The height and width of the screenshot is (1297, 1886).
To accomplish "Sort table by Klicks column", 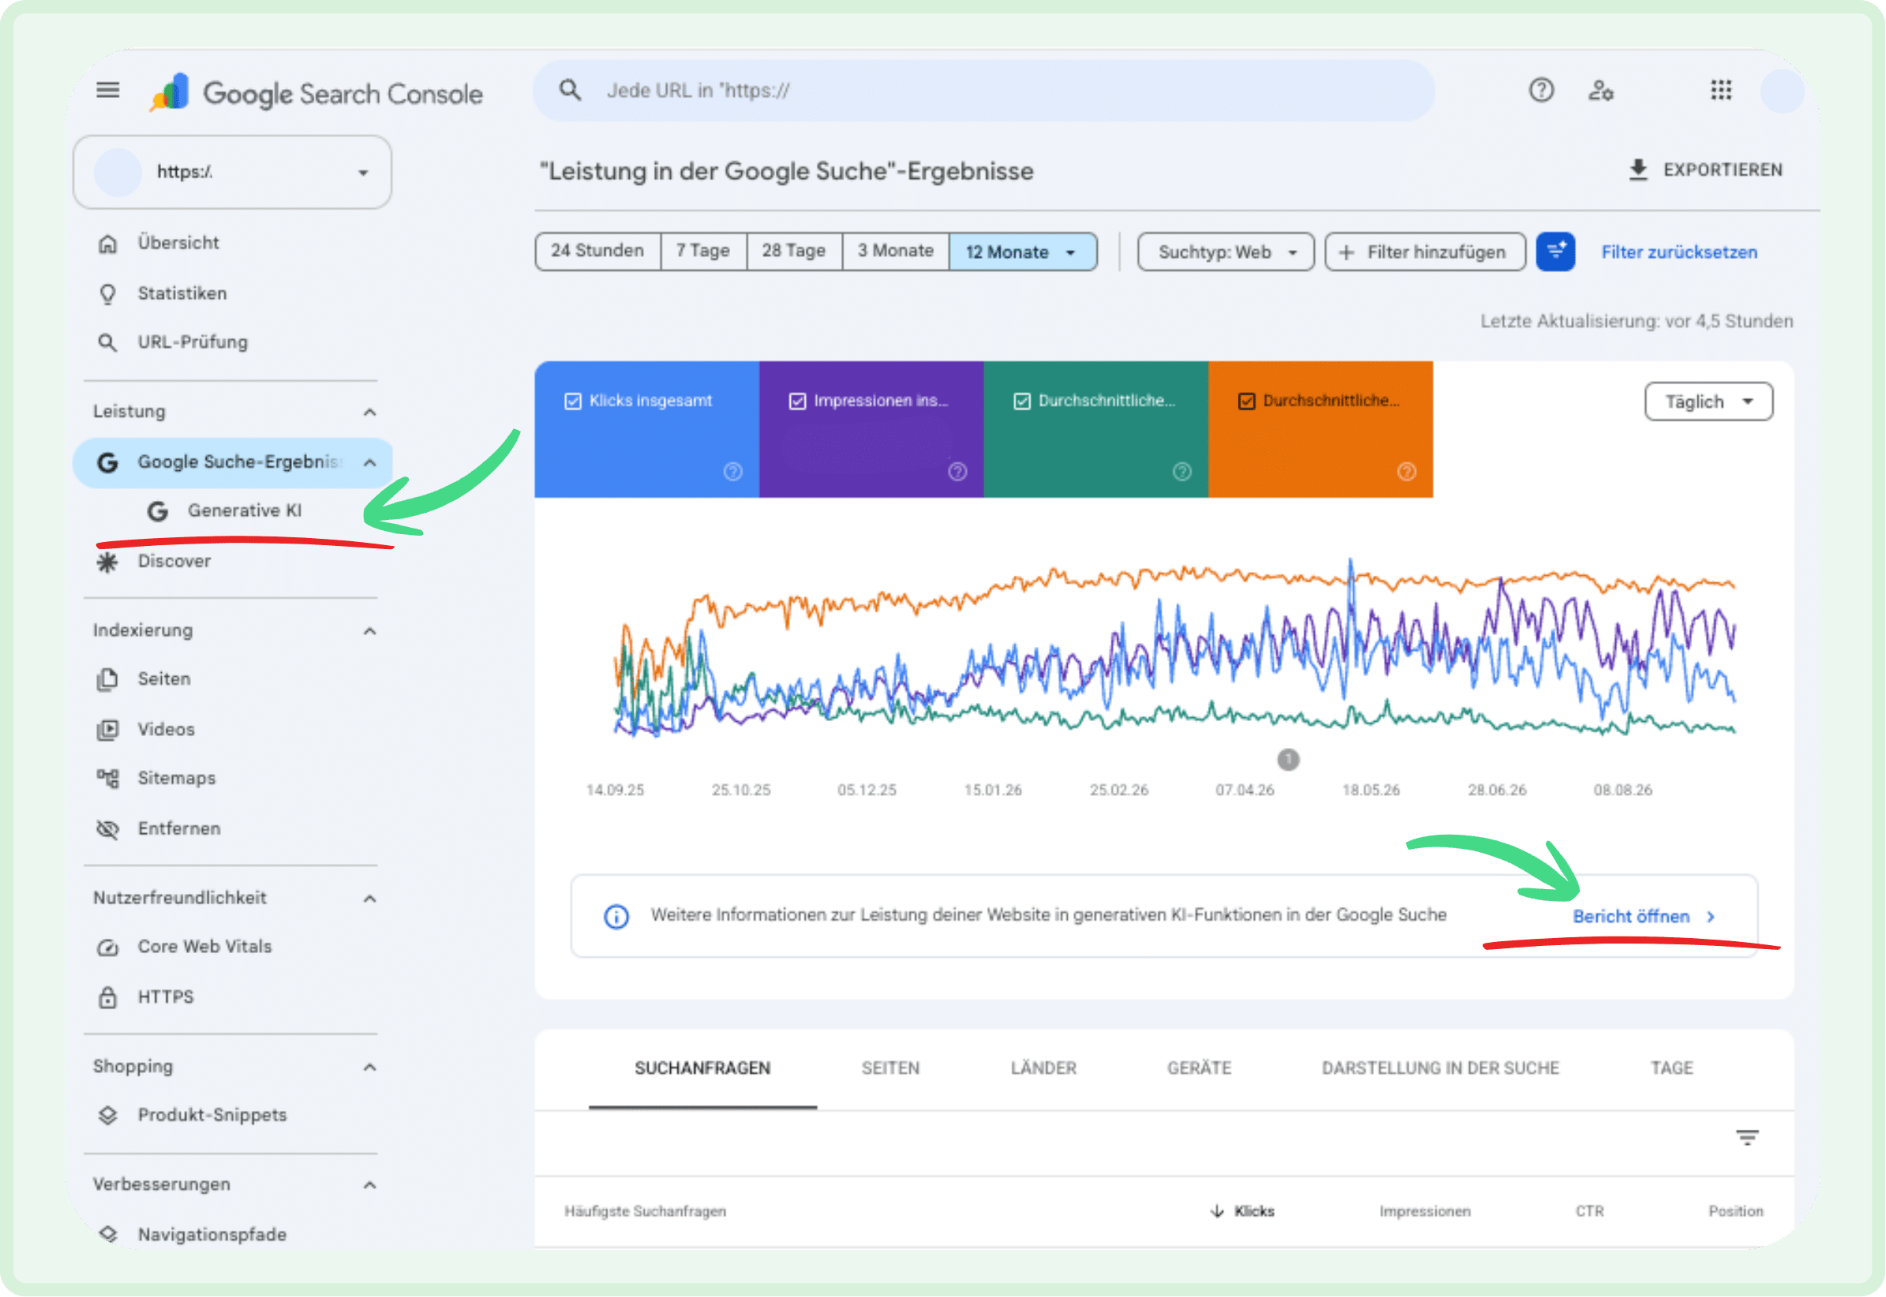I will (1244, 1212).
